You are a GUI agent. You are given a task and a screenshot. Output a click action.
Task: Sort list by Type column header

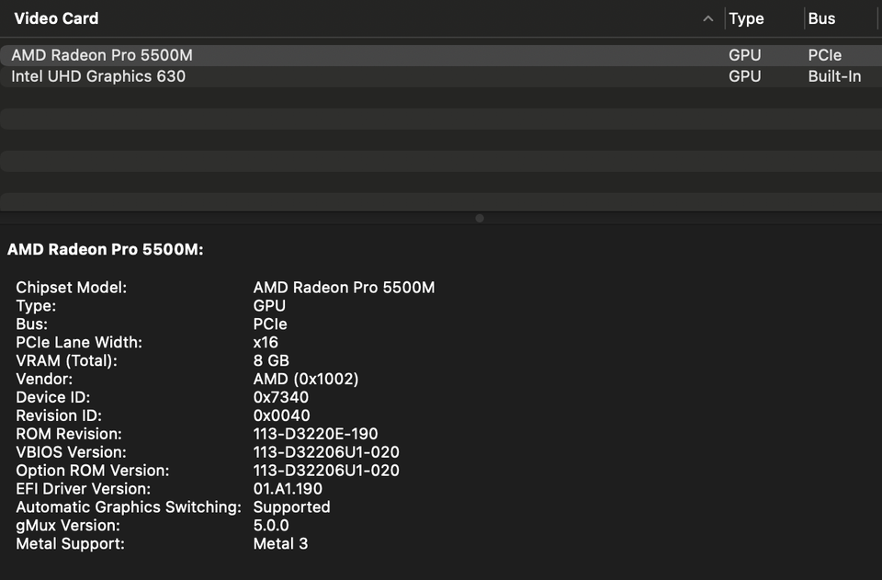pos(746,18)
